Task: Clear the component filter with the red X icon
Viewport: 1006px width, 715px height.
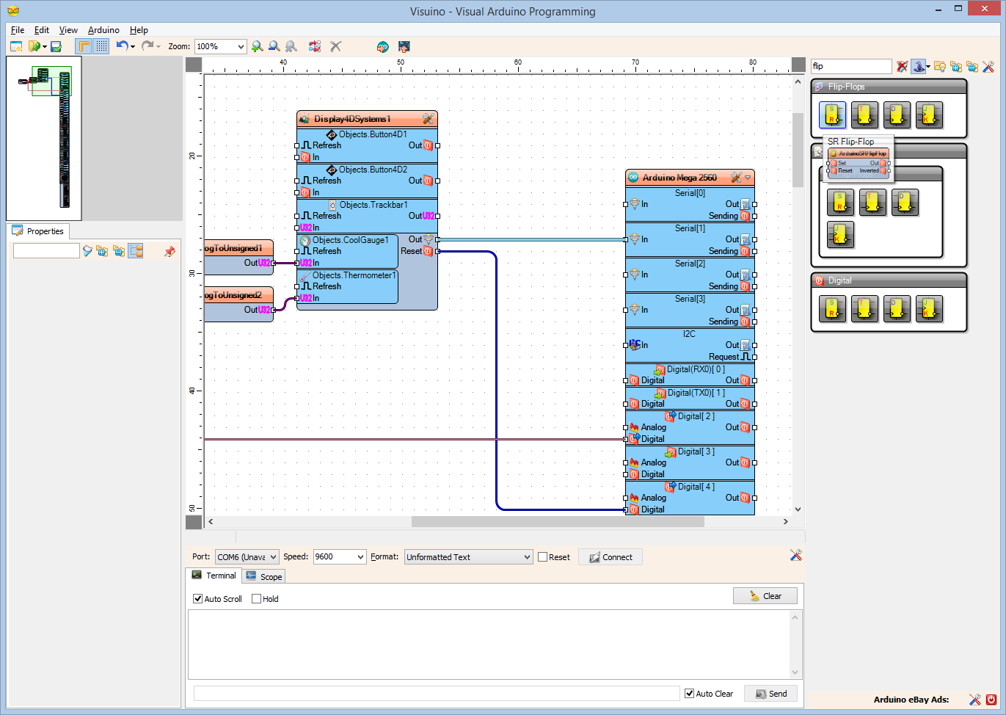Action: click(x=902, y=66)
